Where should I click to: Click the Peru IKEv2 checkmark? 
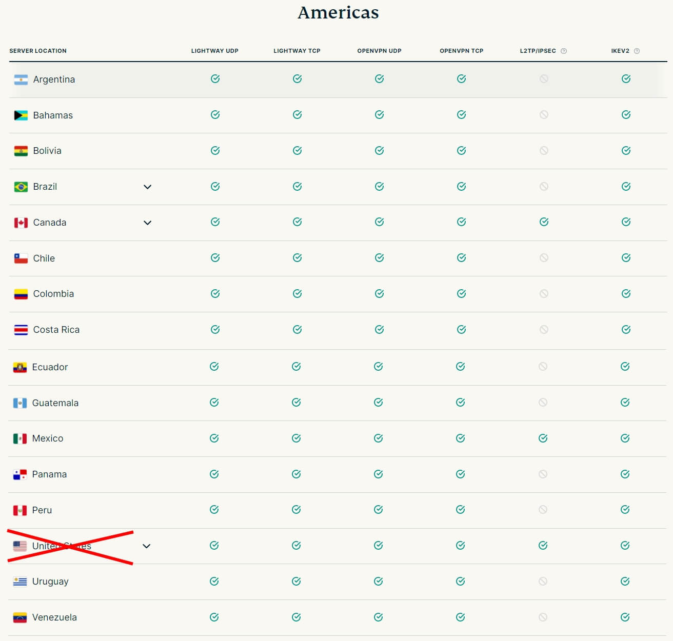coord(625,510)
